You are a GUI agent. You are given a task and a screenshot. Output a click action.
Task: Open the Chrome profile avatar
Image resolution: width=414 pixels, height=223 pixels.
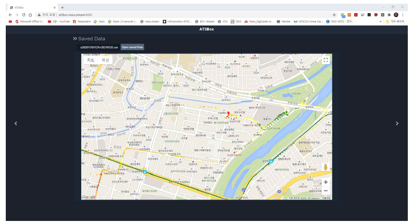(396, 15)
